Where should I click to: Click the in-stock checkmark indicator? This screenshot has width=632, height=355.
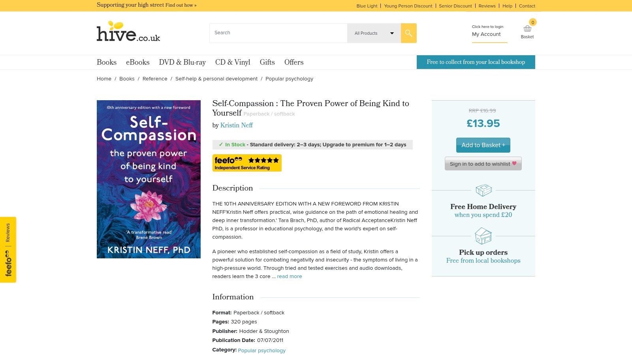[x=221, y=144]
